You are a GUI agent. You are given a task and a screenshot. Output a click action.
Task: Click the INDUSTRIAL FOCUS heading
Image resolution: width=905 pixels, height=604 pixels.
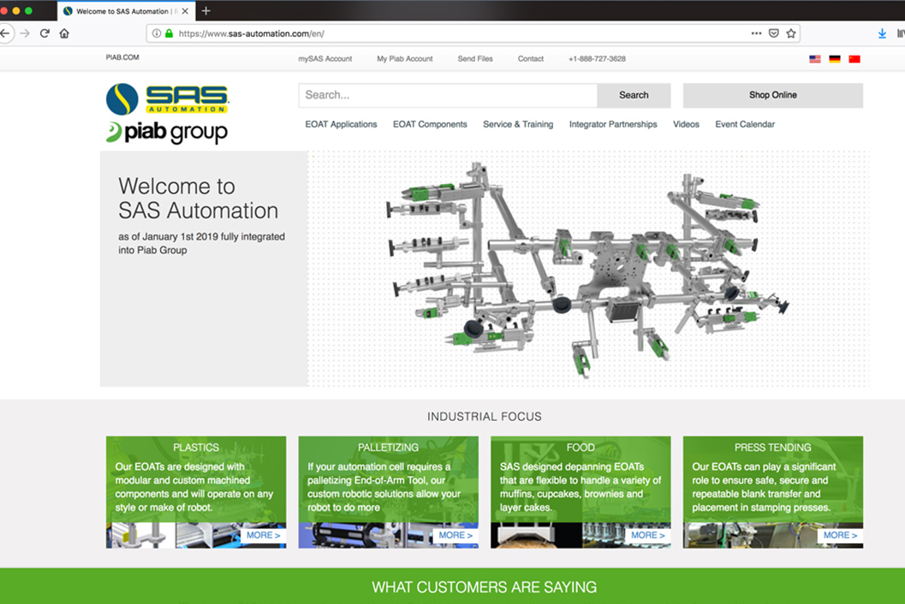485,417
